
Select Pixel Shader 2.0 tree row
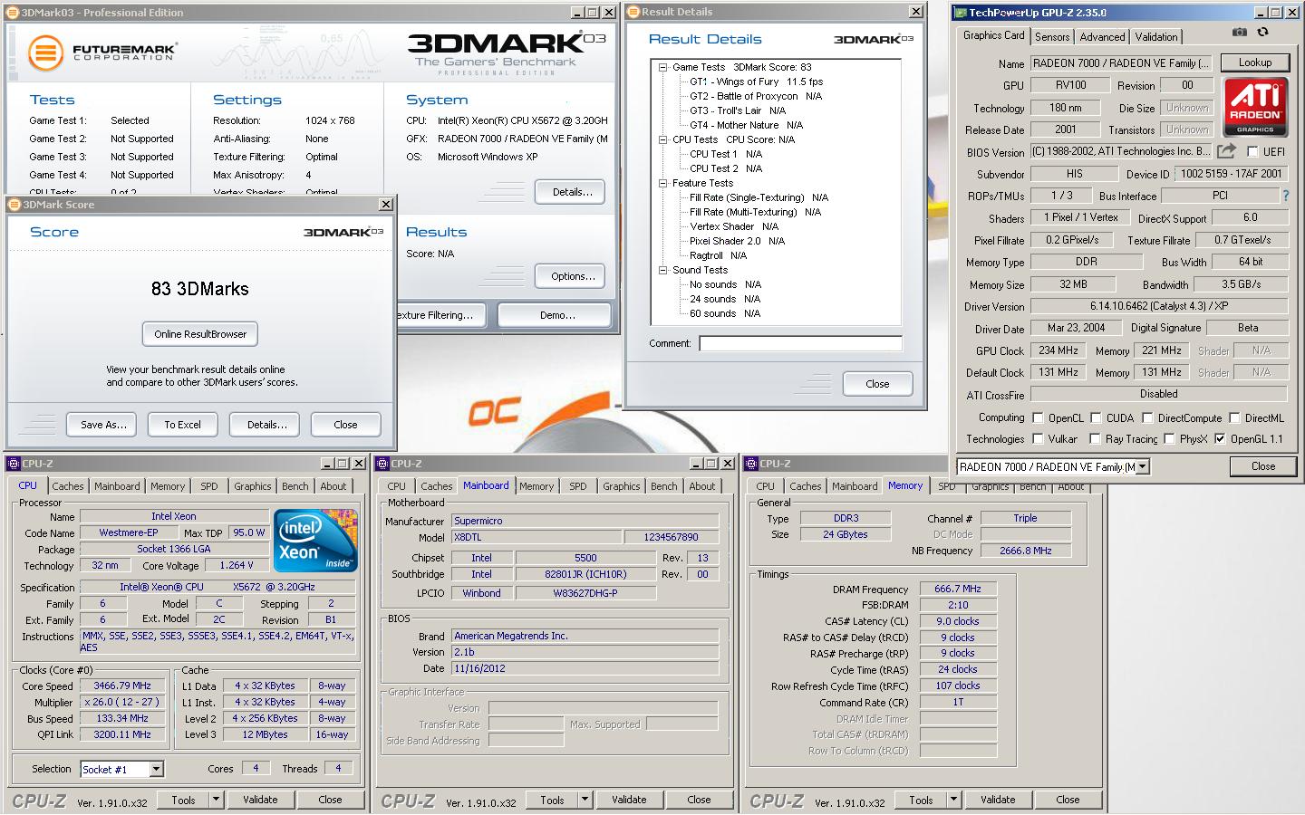(x=737, y=241)
